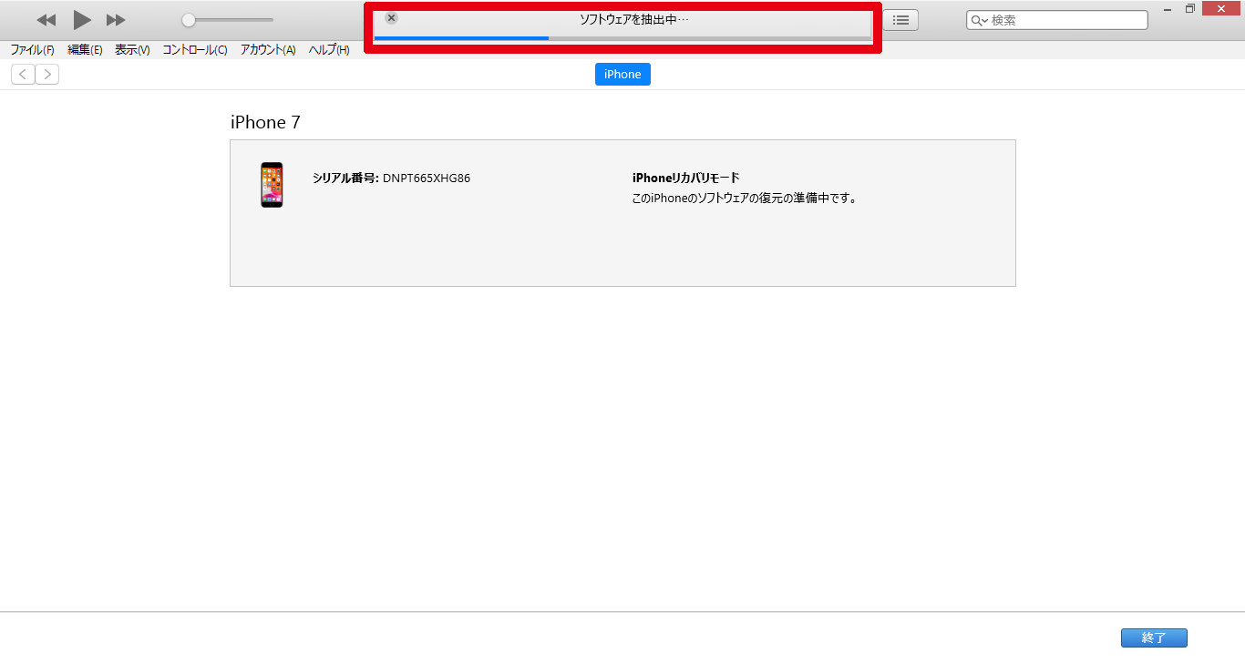This screenshot has height=663, width=1245.
Task: Click the volume slider knob
Action: 189,20
